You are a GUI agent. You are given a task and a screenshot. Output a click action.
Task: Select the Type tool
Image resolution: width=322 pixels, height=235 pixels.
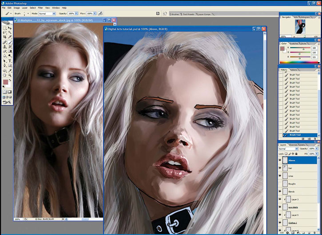(x=10, y=61)
